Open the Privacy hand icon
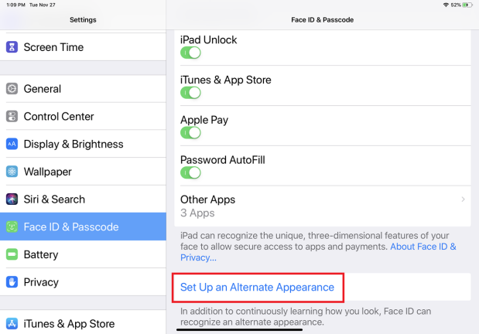The height and width of the screenshot is (334, 479). click(12, 281)
